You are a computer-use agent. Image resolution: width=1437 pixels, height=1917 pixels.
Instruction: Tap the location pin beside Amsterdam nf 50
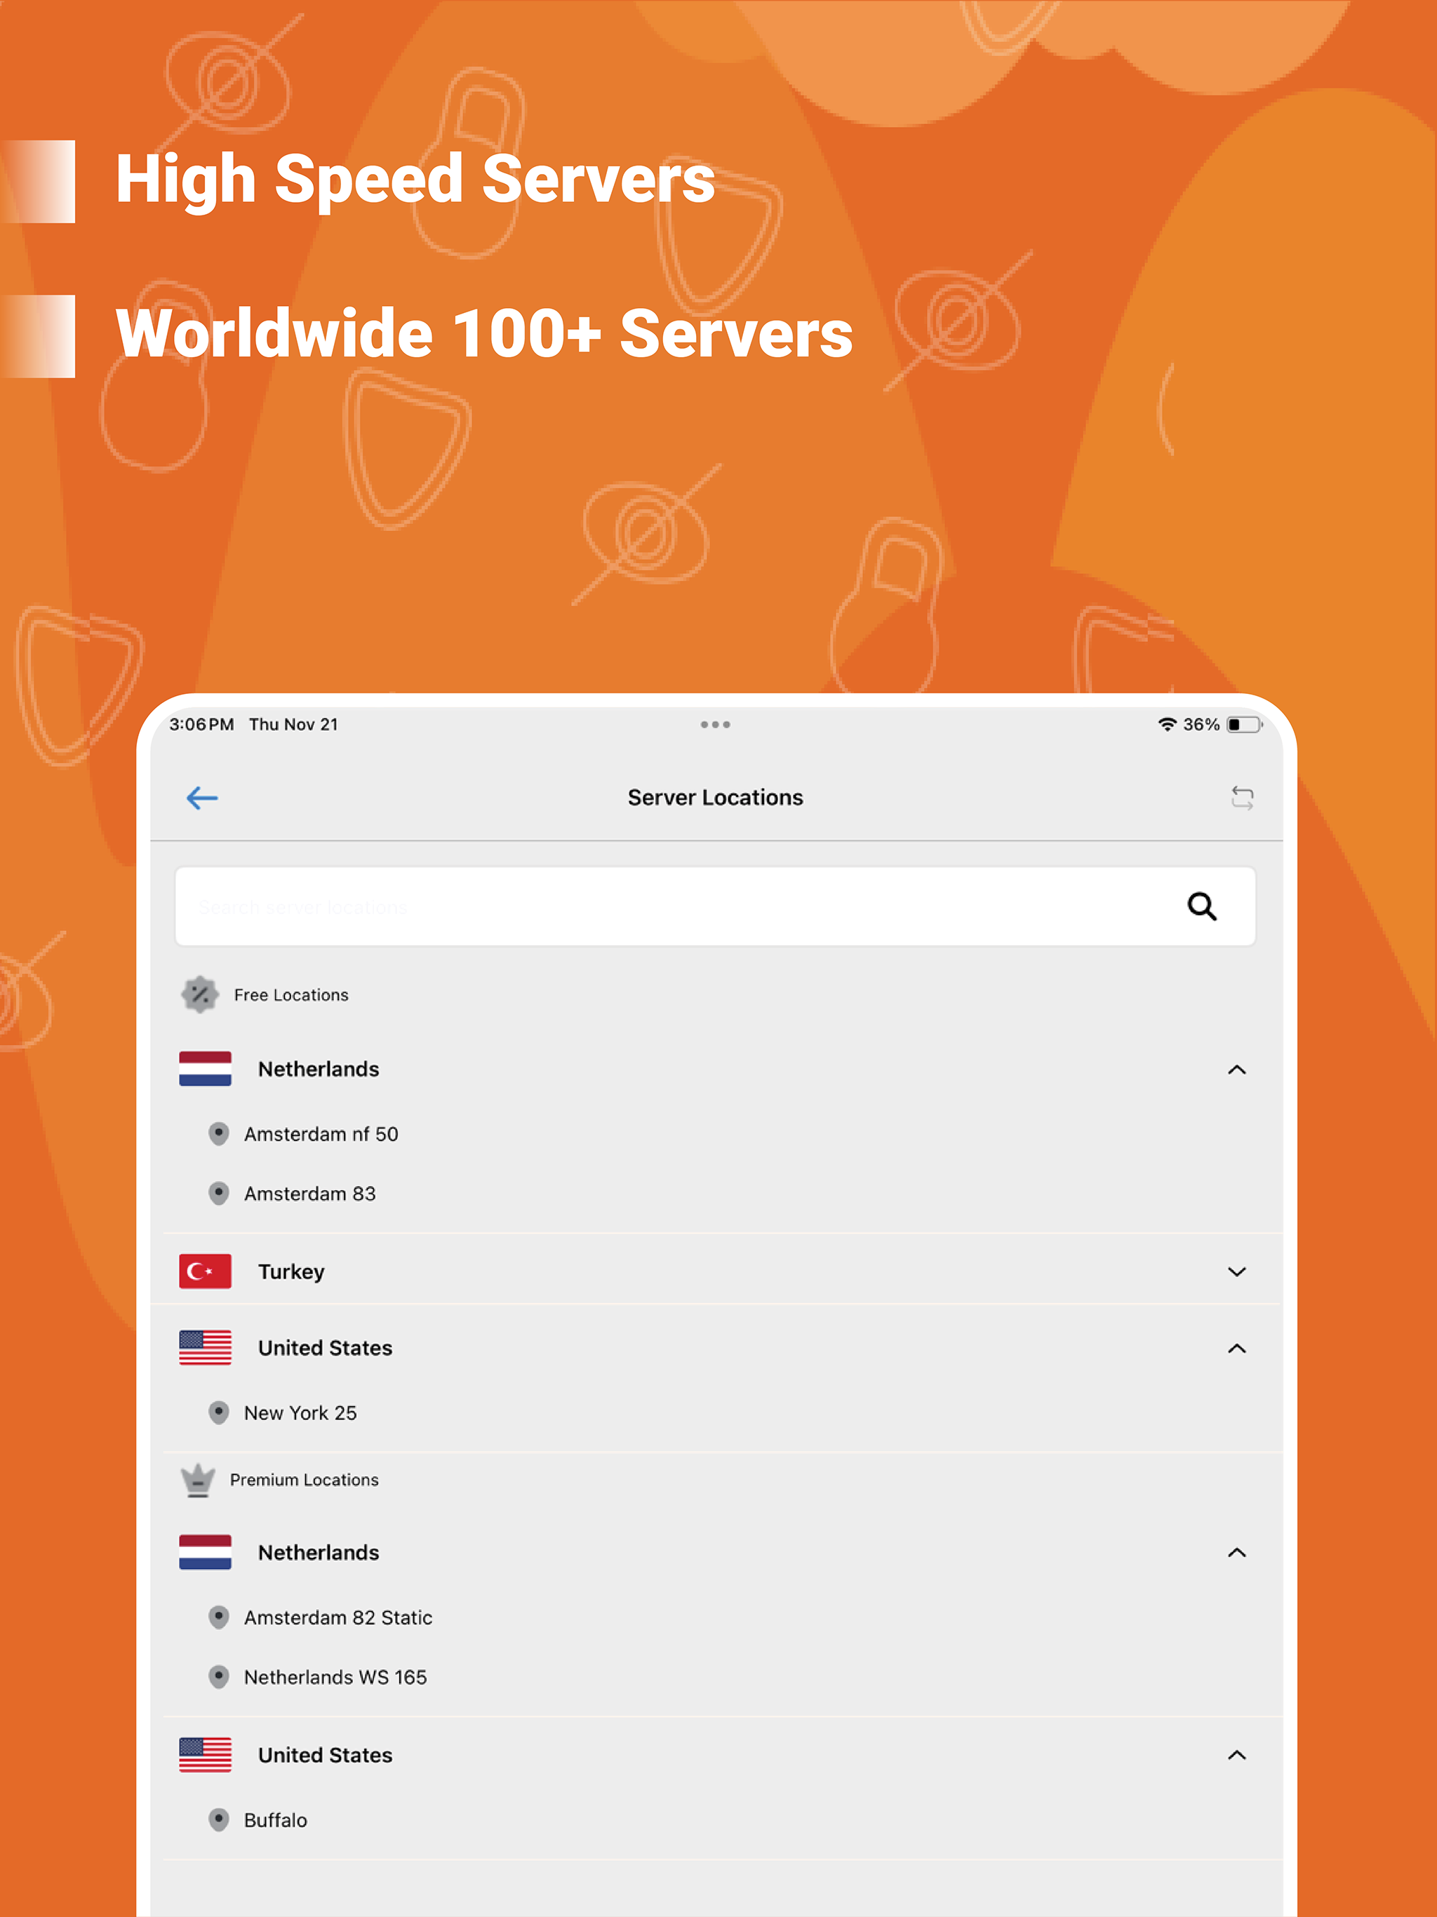(x=220, y=1133)
